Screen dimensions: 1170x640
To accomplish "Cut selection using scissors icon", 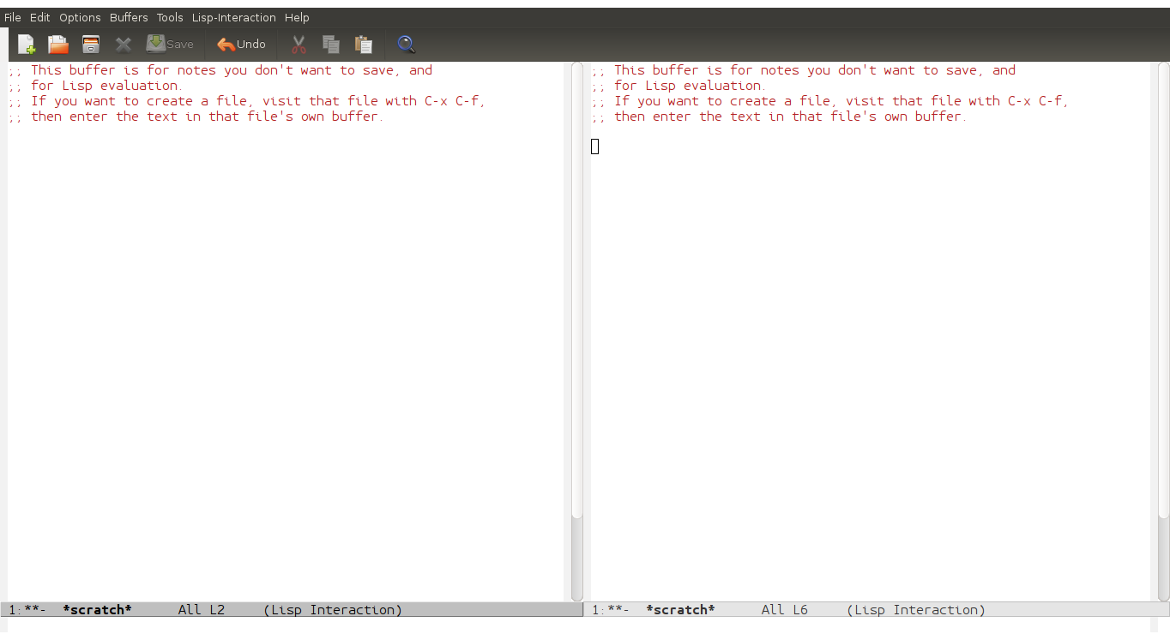I will [299, 44].
